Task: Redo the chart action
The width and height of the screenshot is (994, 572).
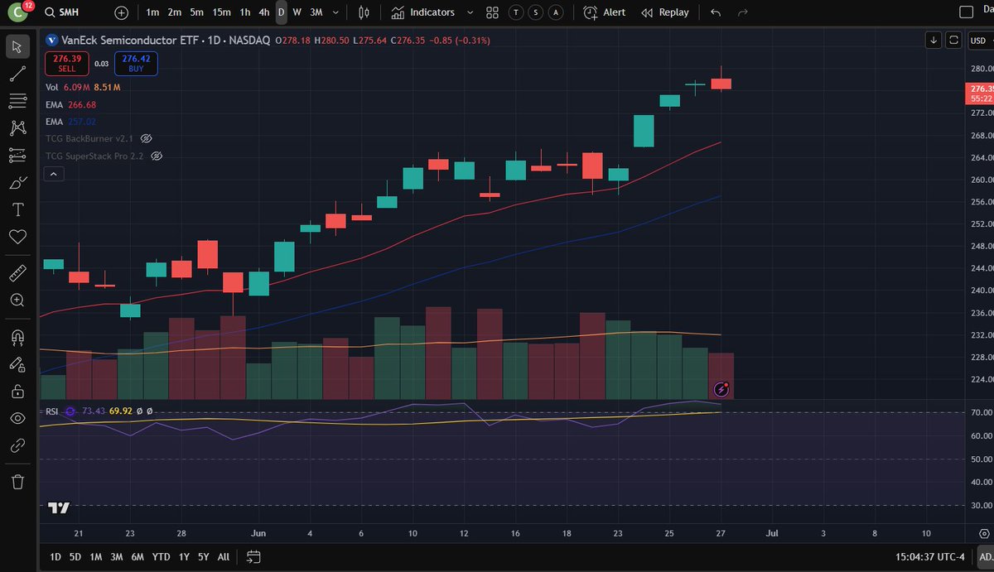Action: 743,12
